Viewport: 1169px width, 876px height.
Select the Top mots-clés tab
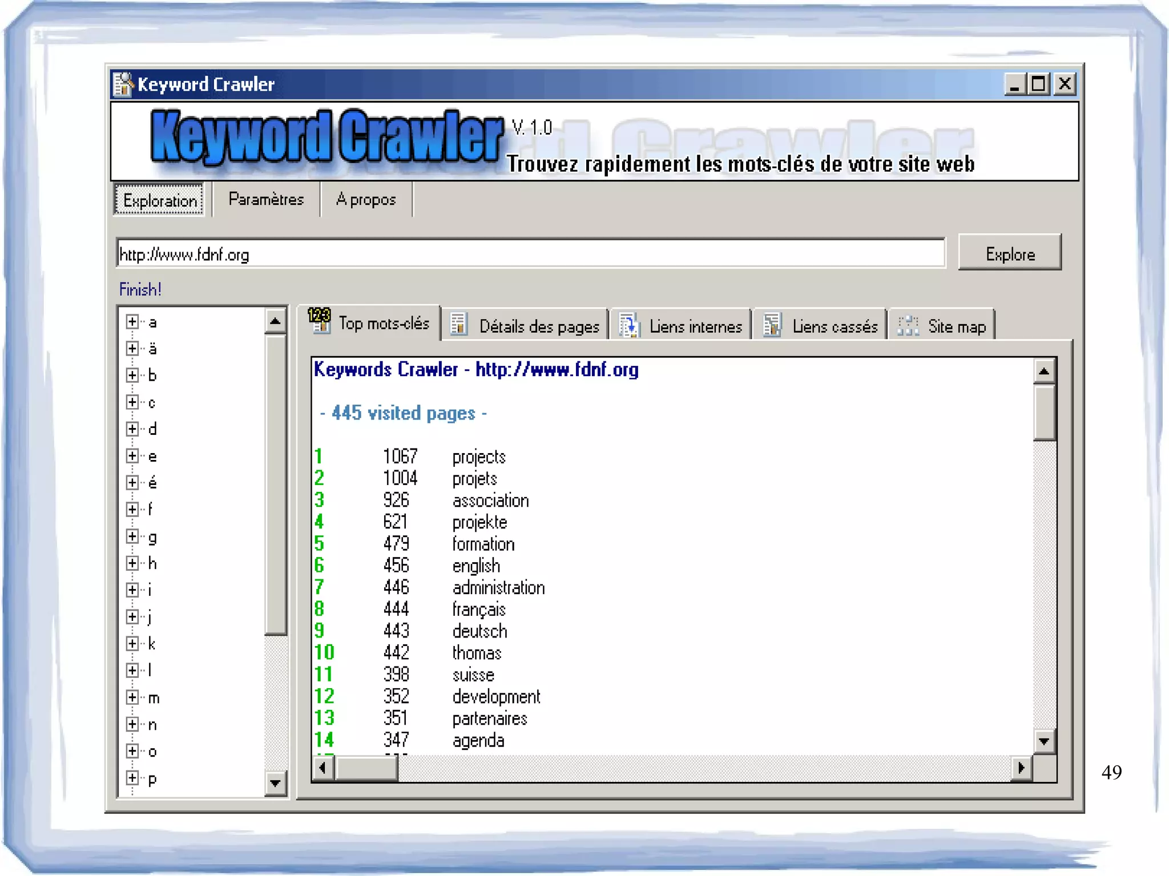tap(370, 323)
